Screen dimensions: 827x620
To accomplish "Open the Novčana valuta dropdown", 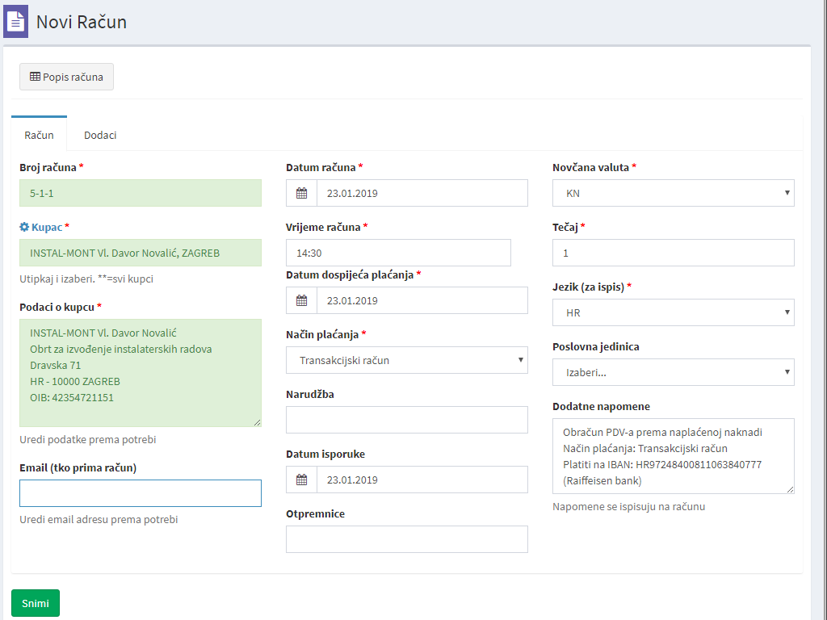I will (673, 194).
